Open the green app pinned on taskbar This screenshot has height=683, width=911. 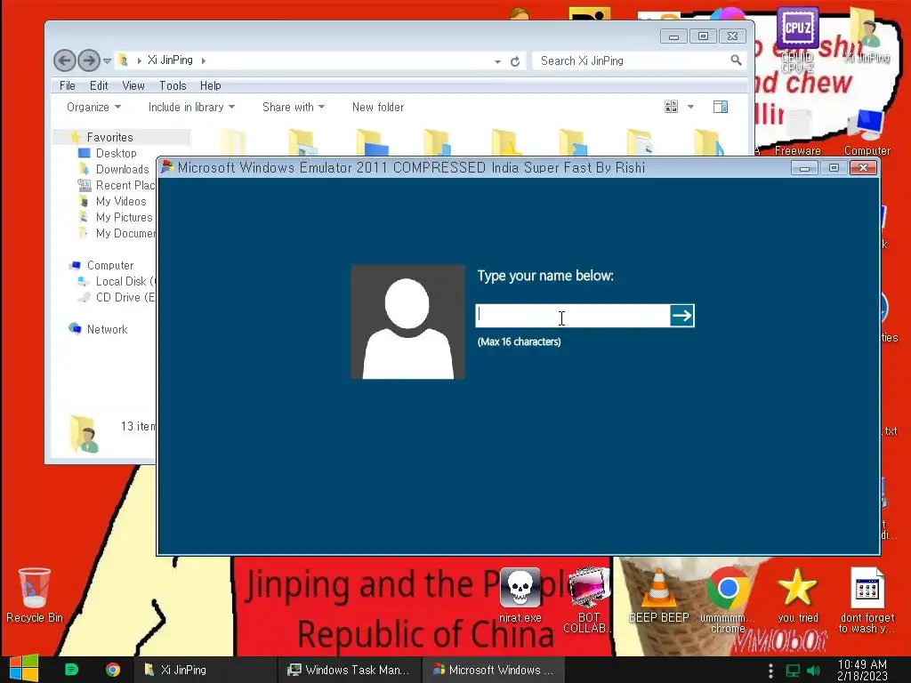(x=71, y=670)
